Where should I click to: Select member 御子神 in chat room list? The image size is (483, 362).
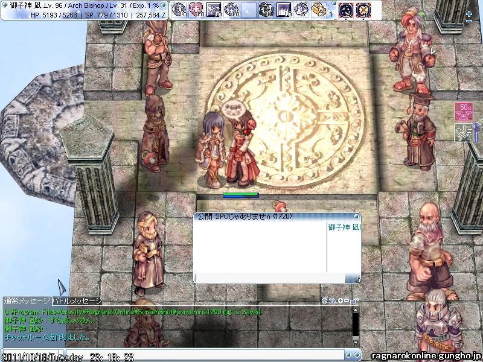click(344, 227)
